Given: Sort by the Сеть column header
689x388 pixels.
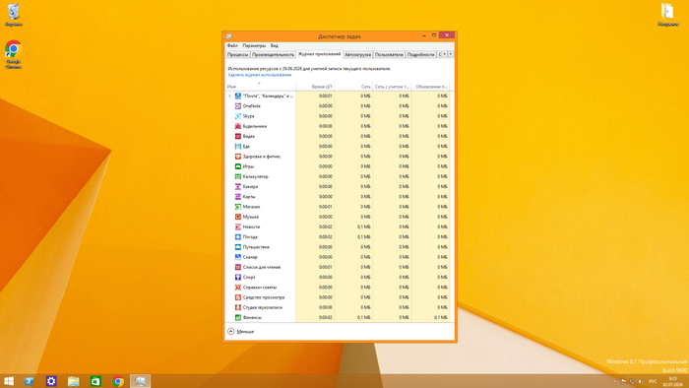Looking at the screenshot, I should pyautogui.click(x=353, y=87).
